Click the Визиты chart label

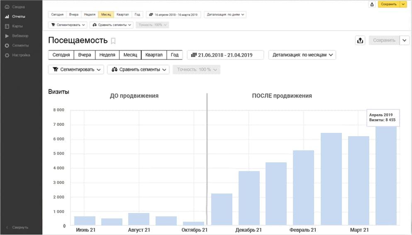point(59,92)
